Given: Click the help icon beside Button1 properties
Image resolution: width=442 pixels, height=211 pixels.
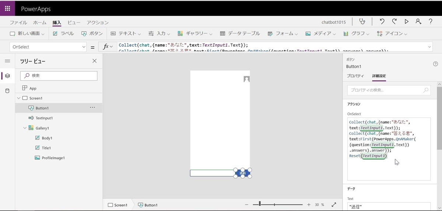Looking at the screenshot, I should point(435,64).
